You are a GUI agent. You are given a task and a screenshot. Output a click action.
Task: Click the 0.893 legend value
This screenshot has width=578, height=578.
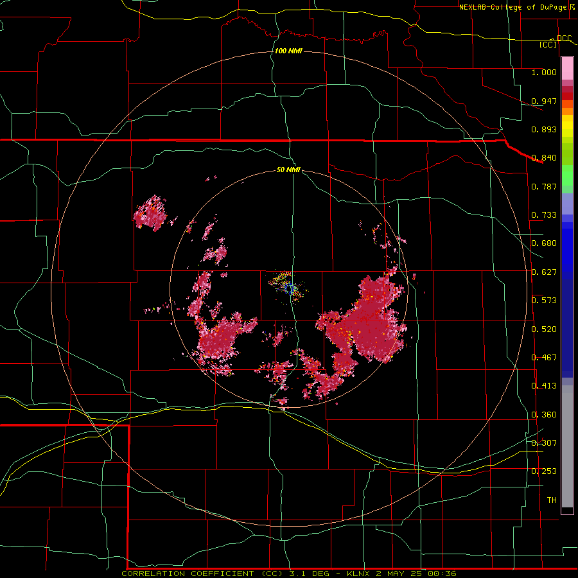tap(544, 129)
